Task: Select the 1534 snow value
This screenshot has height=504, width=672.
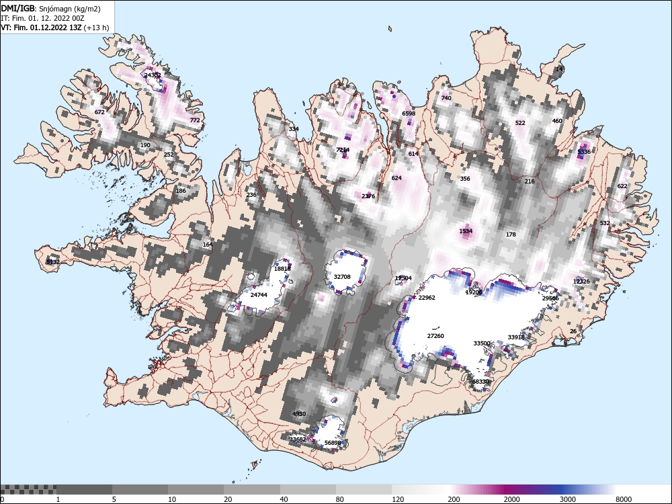Action: coord(466,231)
